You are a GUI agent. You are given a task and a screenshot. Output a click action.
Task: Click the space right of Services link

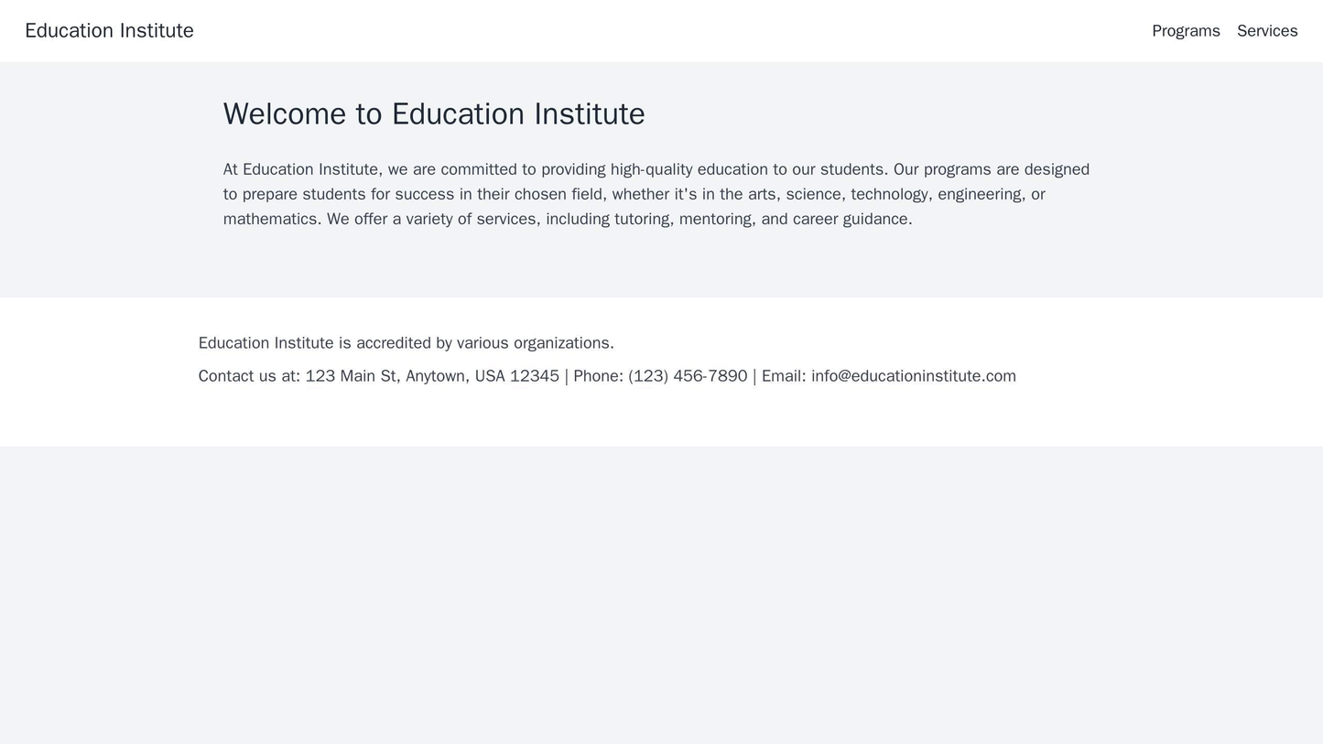coord(1311,30)
